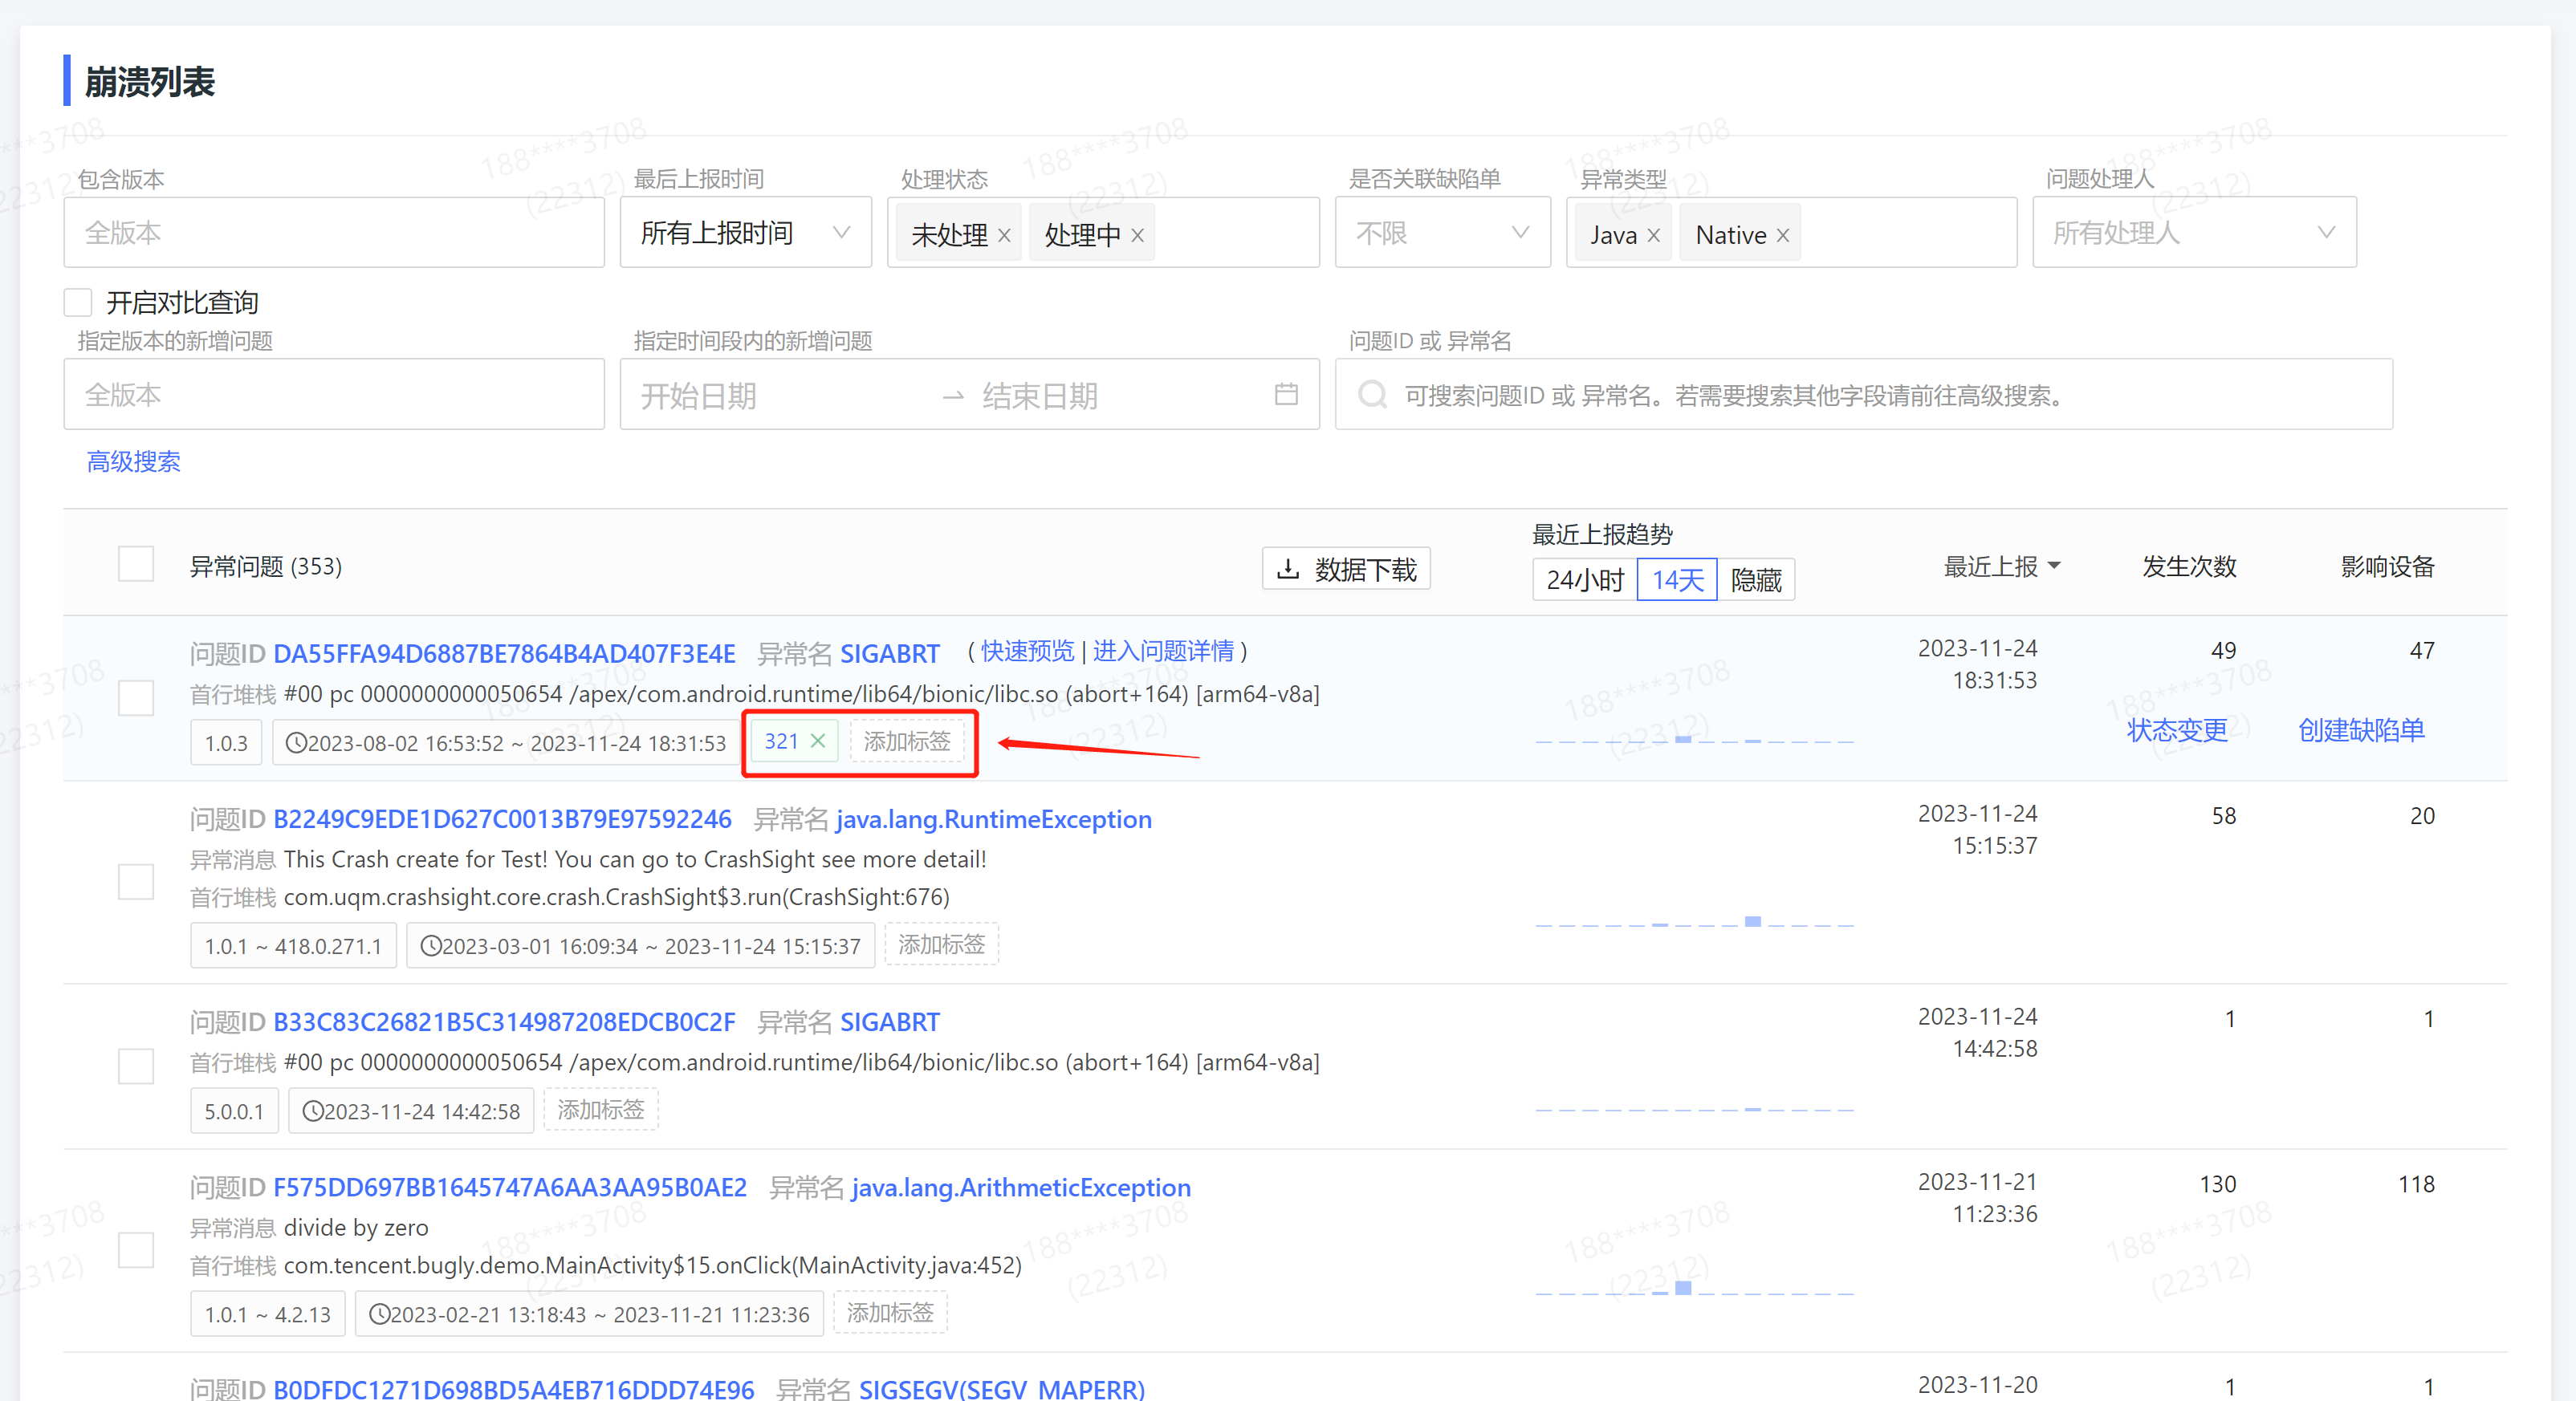Open the date range calendar icon
The width and height of the screenshot is (2576, 1401).
click(1286, 394)
